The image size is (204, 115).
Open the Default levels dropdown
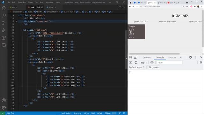pos(137,67)
